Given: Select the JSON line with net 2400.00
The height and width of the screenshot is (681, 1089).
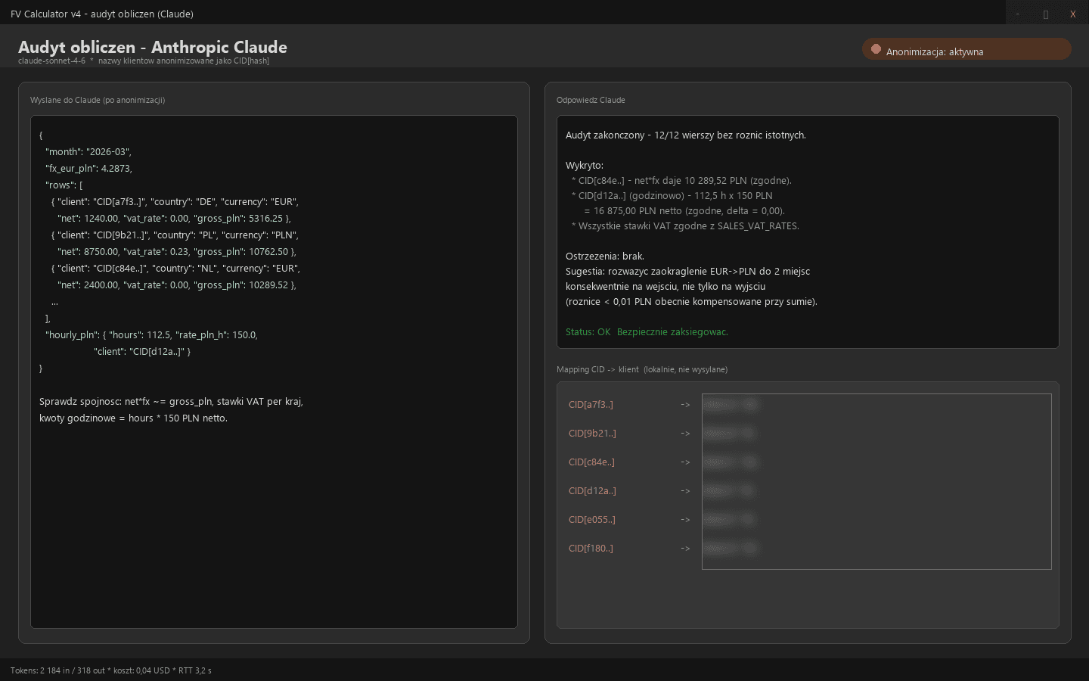Looking at the screenshot, I should pyautogui.click(x=176, y=285).
